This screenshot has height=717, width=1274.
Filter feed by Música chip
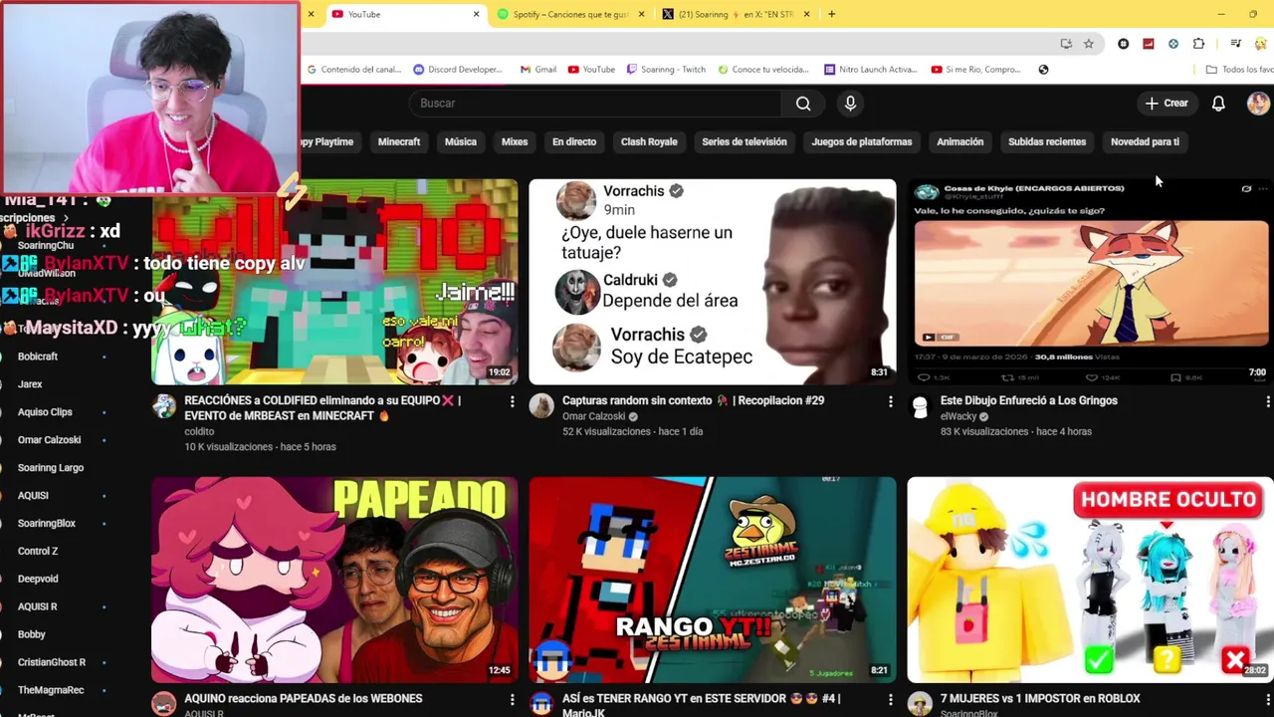pos(461,142)
